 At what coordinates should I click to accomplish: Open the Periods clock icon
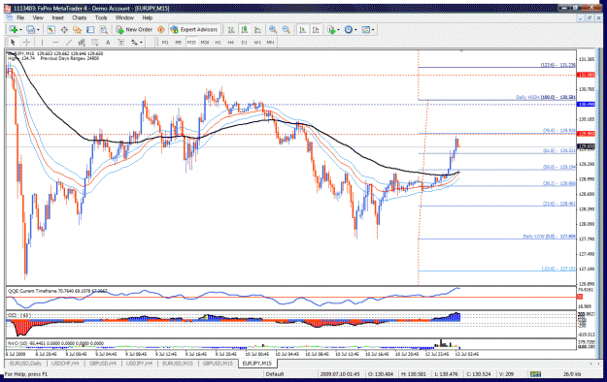[348, 29]
